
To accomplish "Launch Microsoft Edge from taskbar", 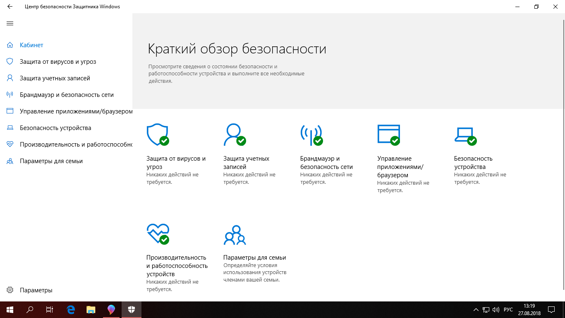I will (71, 310).
